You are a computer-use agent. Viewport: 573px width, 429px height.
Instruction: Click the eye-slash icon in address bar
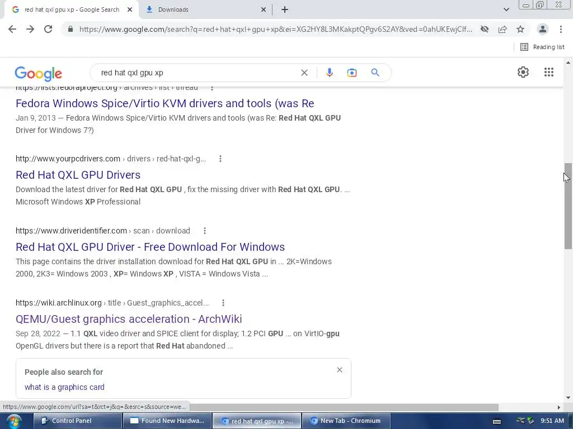tap(485, 29)
